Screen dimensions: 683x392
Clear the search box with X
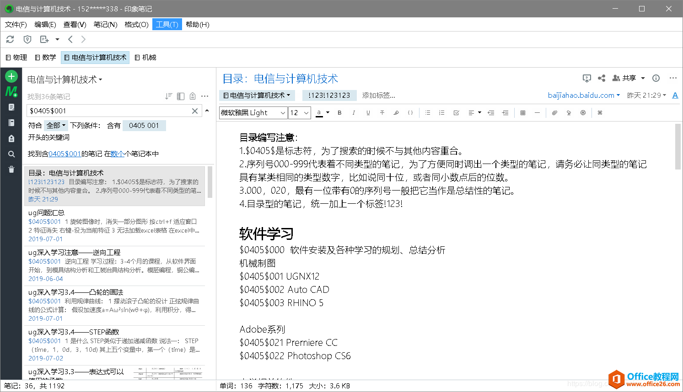click(195, 111)
